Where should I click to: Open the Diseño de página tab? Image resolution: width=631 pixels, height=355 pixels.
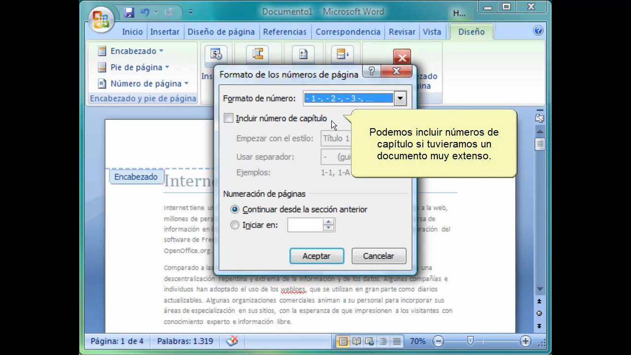coord(221,32)
